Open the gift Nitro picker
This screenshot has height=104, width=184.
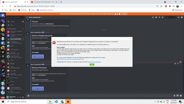click(175, 96)
